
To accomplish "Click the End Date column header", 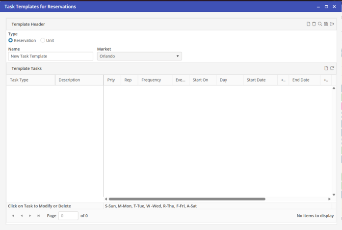I will (301, 80).
